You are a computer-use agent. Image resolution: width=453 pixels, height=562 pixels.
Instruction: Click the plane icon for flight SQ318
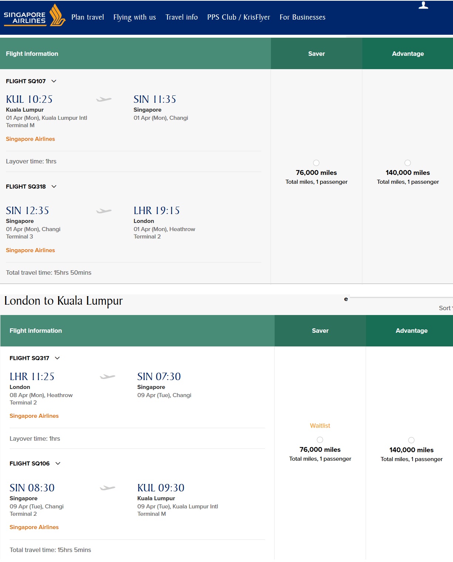tap(104, 211)
